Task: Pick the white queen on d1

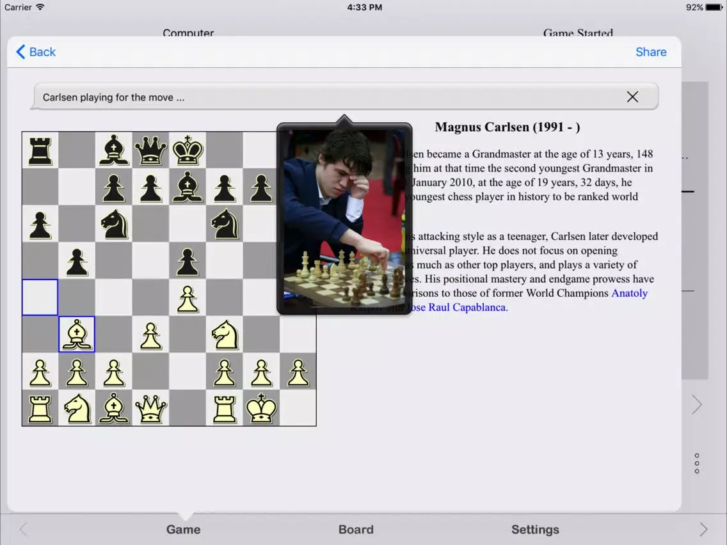Action: click(151, 408)
